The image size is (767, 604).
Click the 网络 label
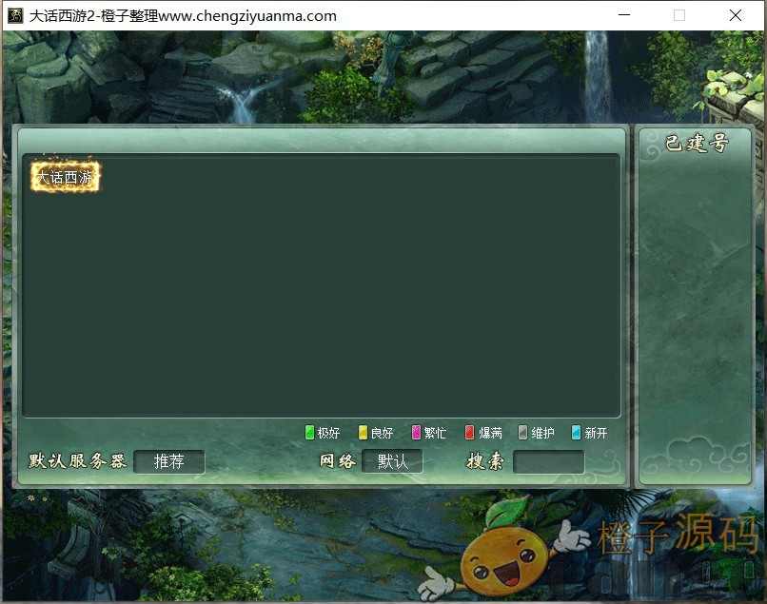[338, 461]
